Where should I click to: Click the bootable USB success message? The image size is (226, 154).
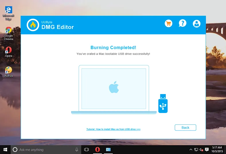[113, 54]
